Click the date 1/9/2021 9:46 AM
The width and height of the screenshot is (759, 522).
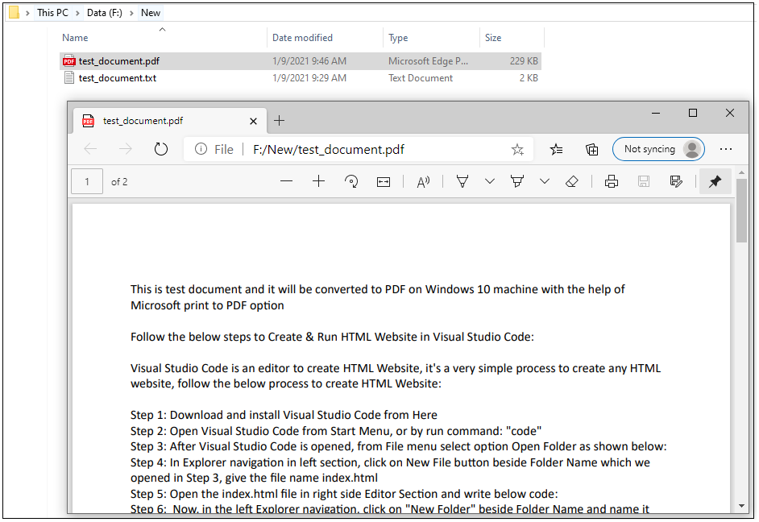pos(309,61)
